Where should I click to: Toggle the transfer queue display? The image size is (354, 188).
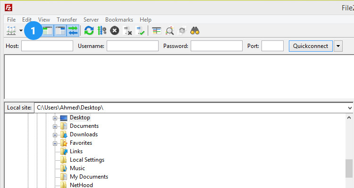pos(73,31)
